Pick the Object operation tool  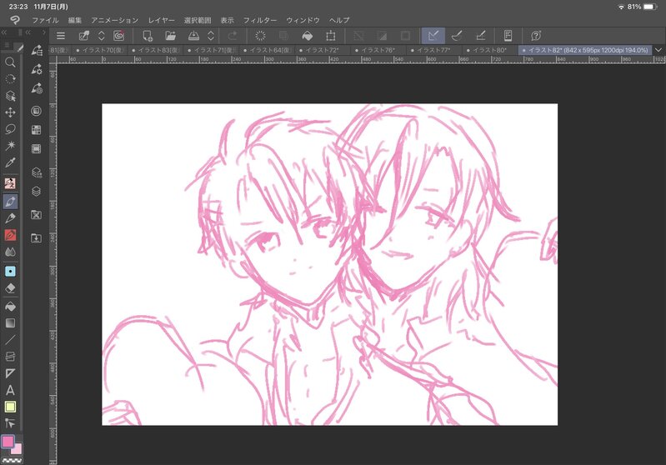(x=10, y=96)
